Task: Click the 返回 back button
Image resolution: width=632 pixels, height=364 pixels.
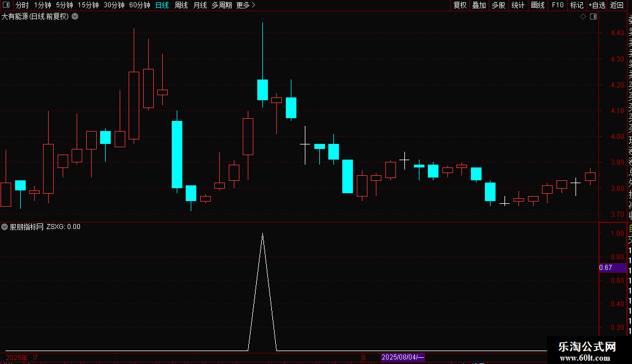Action: click(617, 5)
